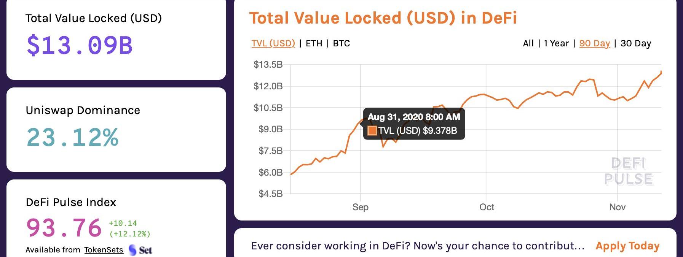Image resolution: width=683 pixels, height=257 pixels.
Task: Click the Uniswap Dominance 23.12% figure
Action: (72, 137)
